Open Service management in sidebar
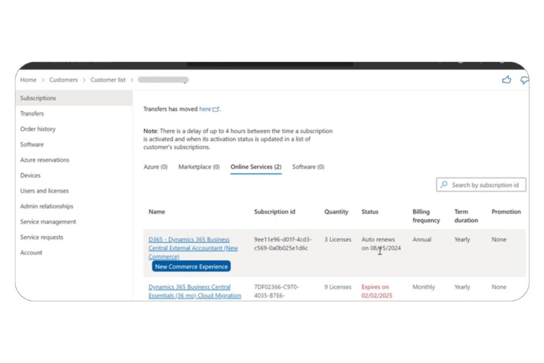Image resolution: width=544 pixels, height=363 pixels. tap(48, 222)
